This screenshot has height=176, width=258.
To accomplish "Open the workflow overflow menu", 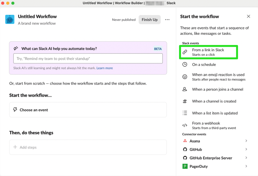I will (167, 20).
